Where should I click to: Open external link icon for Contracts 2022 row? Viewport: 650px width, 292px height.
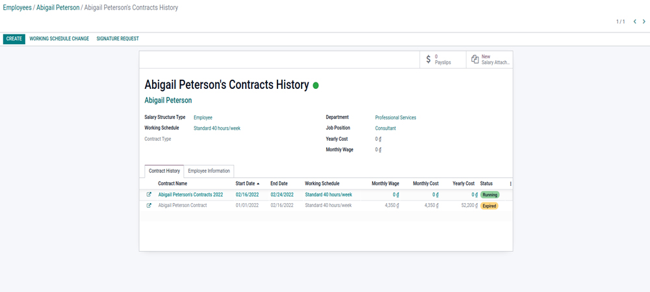click(x=149, y=195)
